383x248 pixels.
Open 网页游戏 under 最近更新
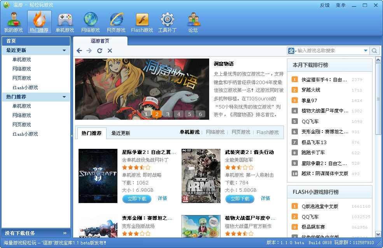[22, 78]
